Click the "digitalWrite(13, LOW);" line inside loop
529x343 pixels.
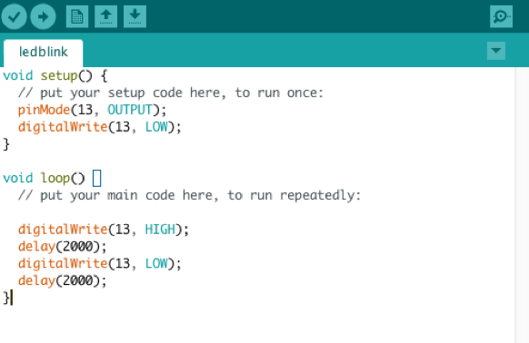[x=99, y=263]
